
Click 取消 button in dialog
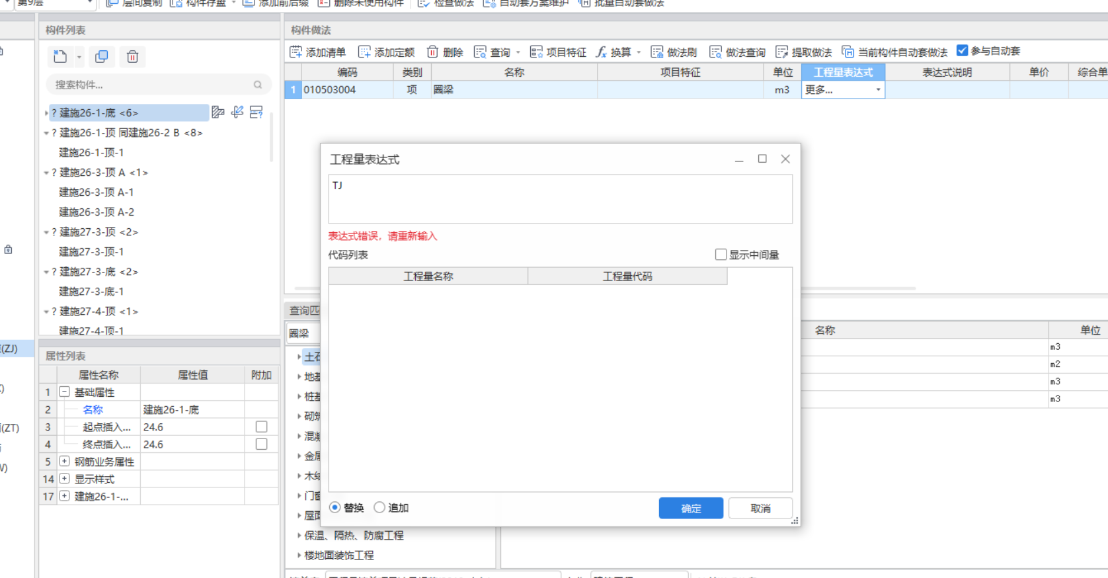click(760, 508)
